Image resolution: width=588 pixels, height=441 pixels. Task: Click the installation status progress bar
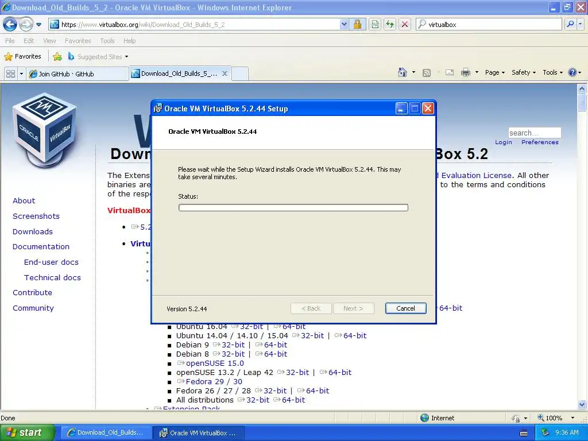pos(293,207)
